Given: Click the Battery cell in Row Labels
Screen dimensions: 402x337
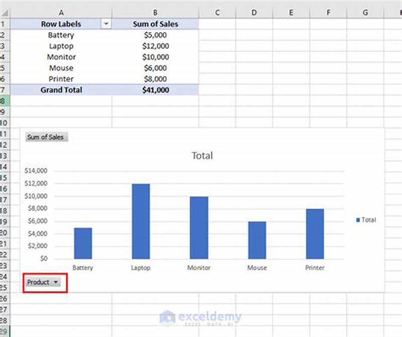Looking at the screenshot, I should click(61, 35).
